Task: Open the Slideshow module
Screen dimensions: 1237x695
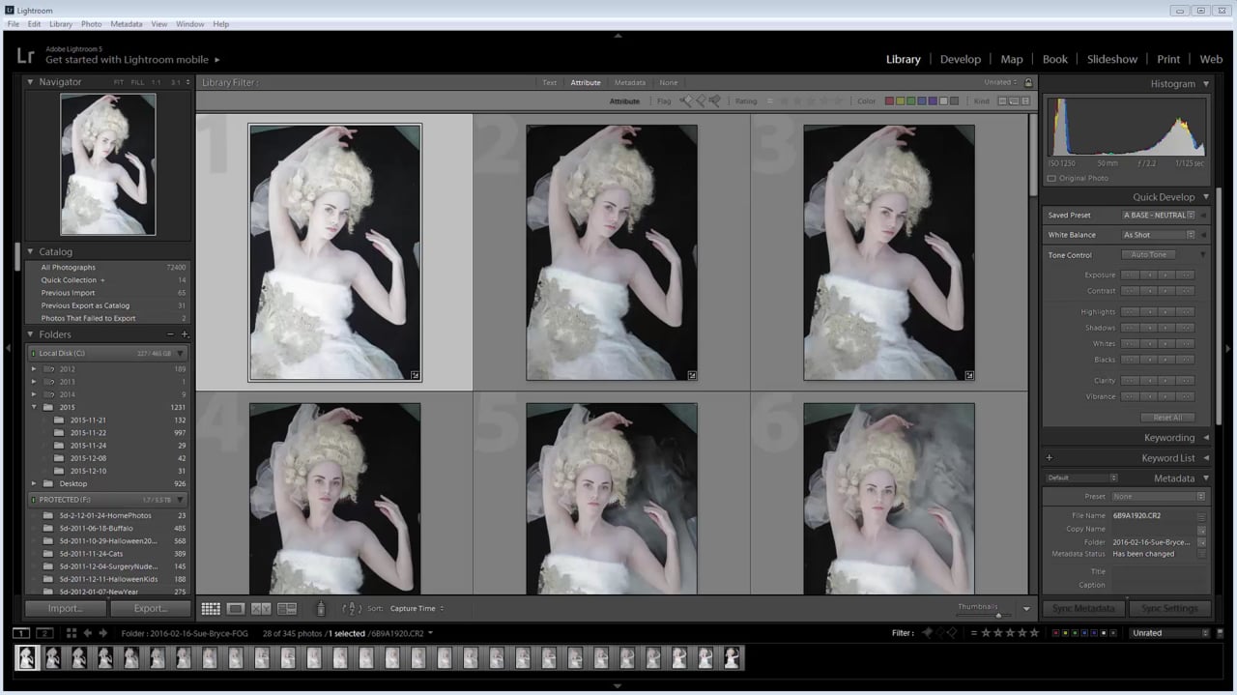Action: pos(1112,59)
